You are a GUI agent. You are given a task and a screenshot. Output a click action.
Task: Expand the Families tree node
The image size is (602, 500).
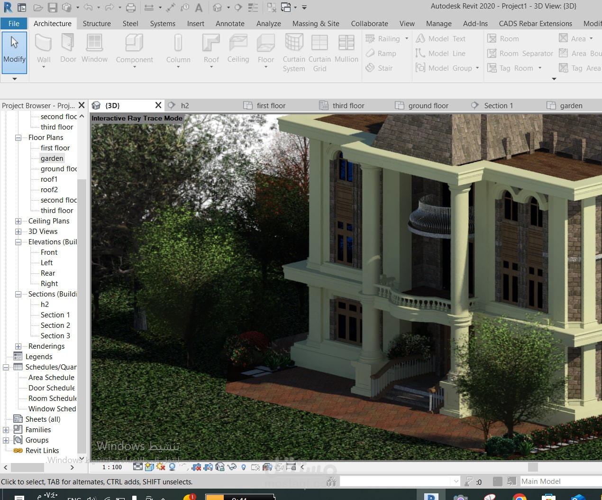point(6,430)
